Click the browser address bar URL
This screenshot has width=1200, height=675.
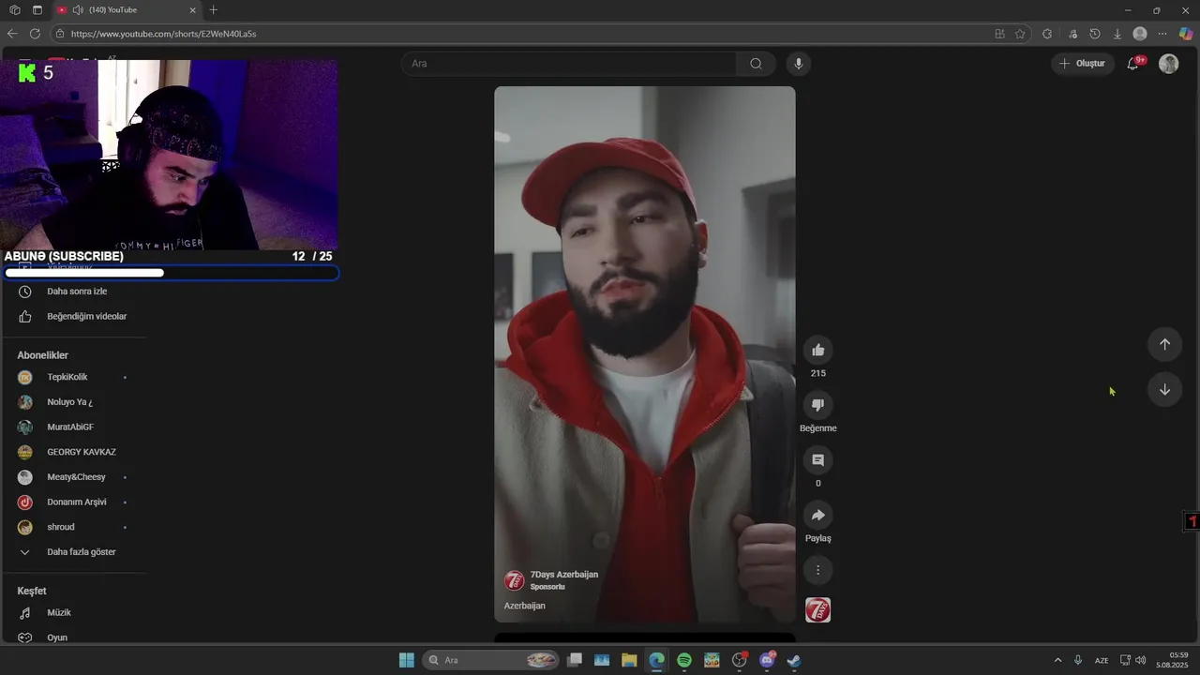(x=163, y=34)
